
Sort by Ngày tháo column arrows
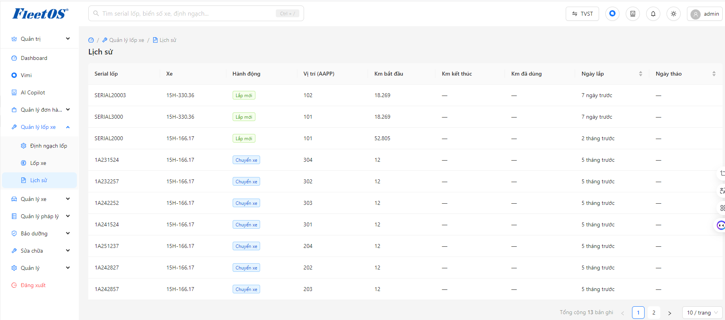pyautogui.click(x=714, y=74)
